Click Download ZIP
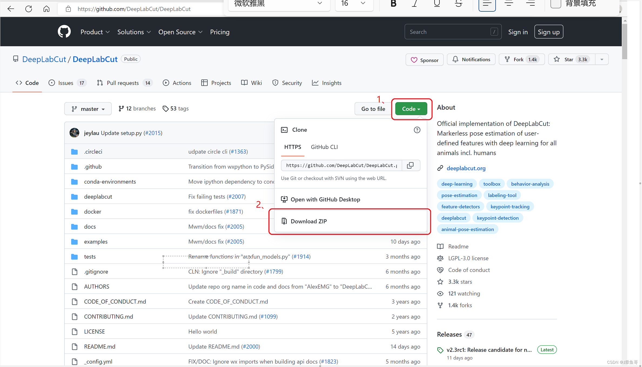Viewport: 642px width, 367px height. click(x=308, y=221)
